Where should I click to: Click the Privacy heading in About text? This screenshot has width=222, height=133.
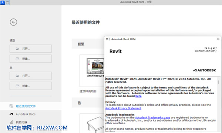pyautogui.click(x=110, y=102)
